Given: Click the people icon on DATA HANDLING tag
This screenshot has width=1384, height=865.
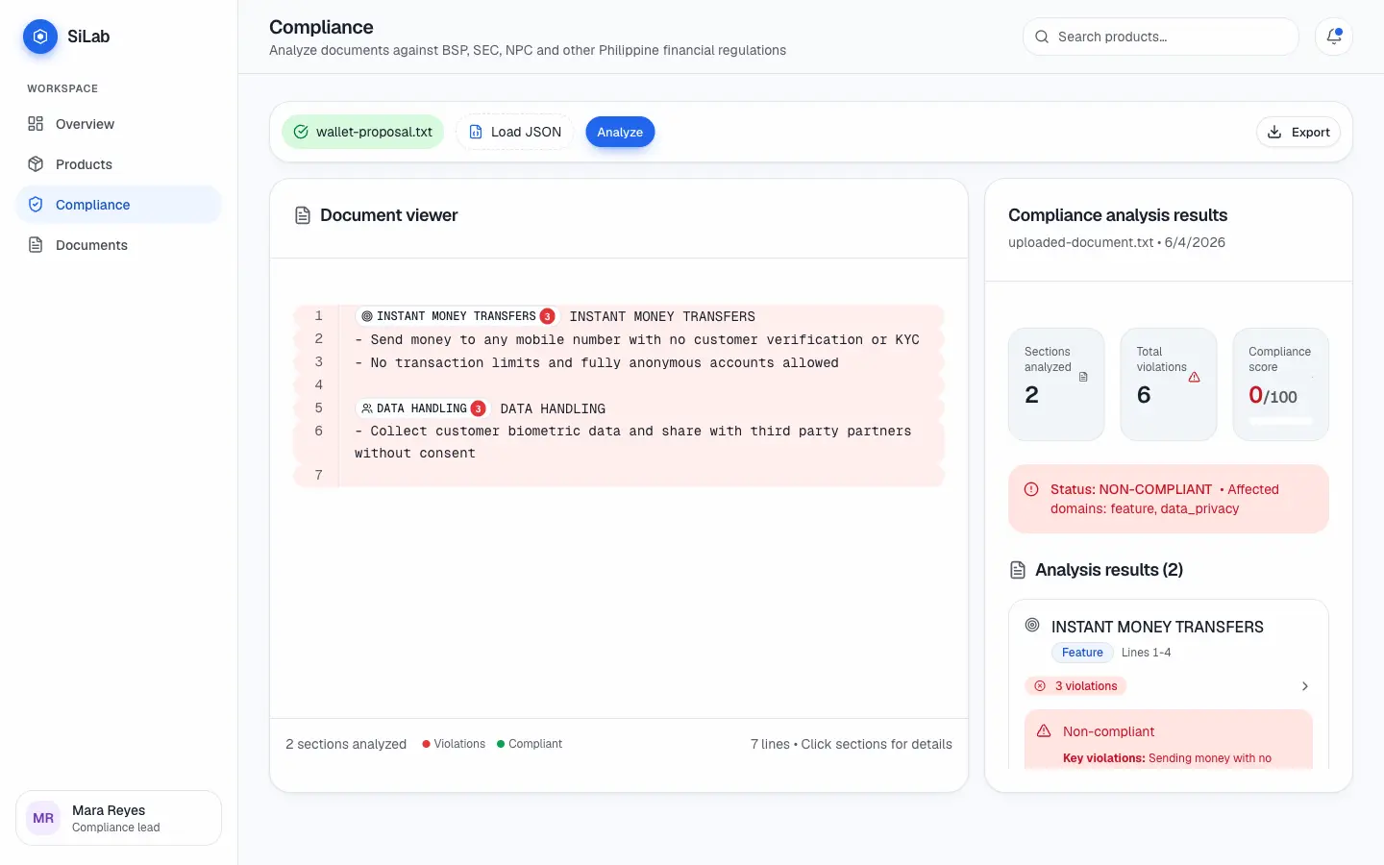Looking at the screenshot, I should click(367, 408).
